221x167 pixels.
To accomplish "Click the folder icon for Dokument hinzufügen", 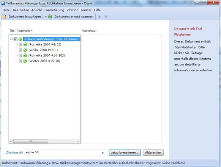I will 4,17.
